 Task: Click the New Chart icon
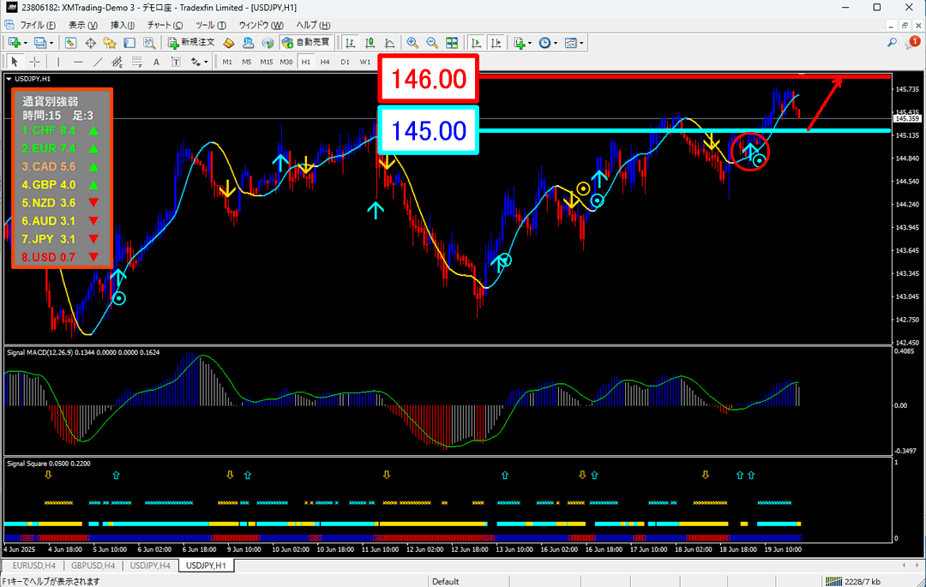click(15, 43)
